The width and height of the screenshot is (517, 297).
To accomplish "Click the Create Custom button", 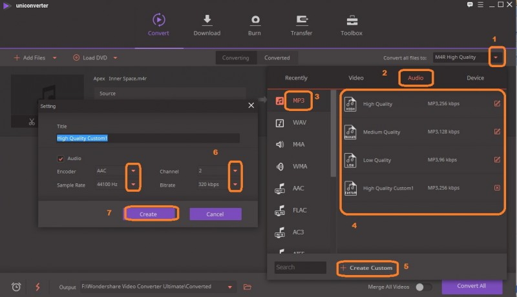I will pos(367,268).
